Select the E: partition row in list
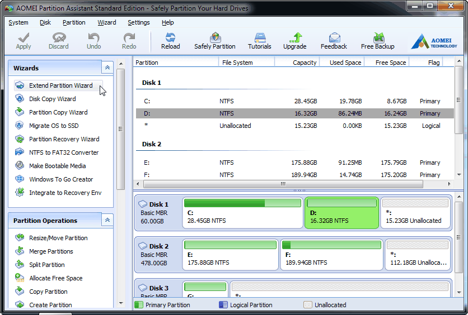 tap(295, 163)
